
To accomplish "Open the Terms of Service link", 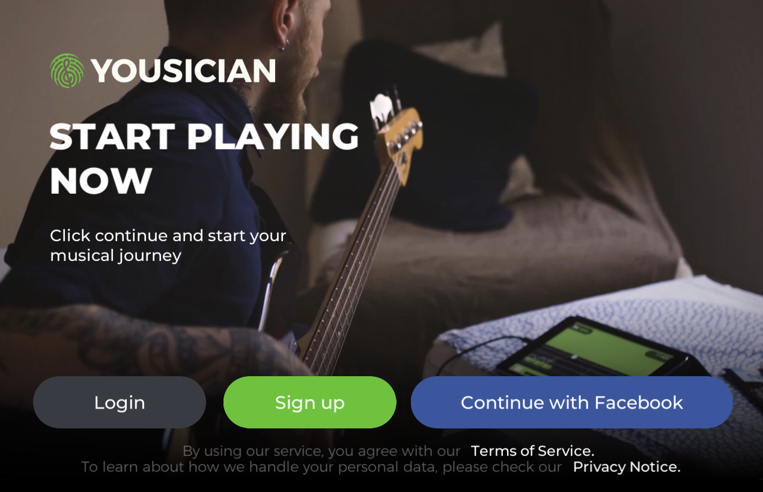I will click(x=532, y=451).
